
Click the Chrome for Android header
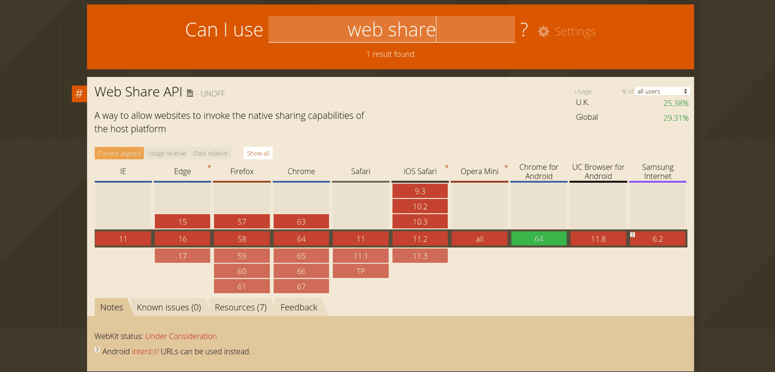[x=539, y=171]
